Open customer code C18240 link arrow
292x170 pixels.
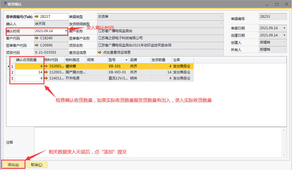[37, 38]
